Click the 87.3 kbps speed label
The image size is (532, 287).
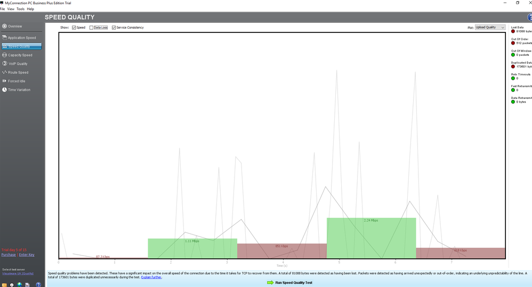[103, 257]
